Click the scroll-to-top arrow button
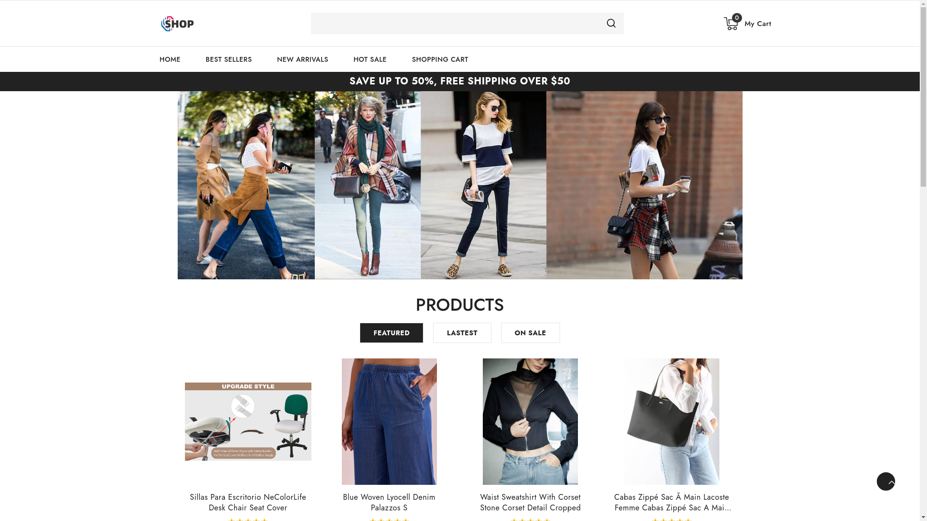 (885, 481)
